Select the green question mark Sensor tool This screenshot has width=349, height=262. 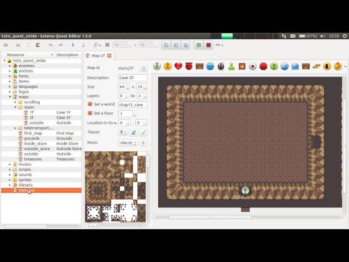pos(274,67)
